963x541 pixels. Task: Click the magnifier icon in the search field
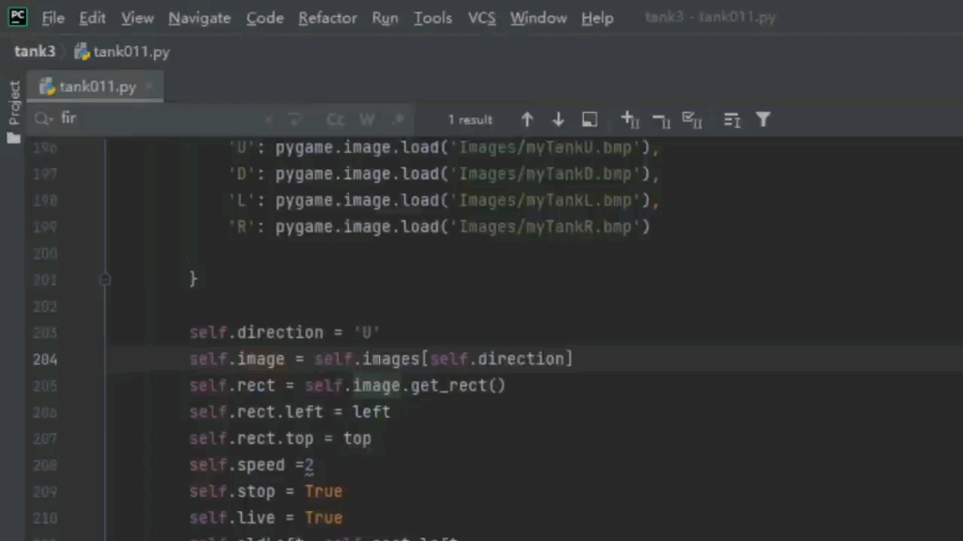click(42, 118)
